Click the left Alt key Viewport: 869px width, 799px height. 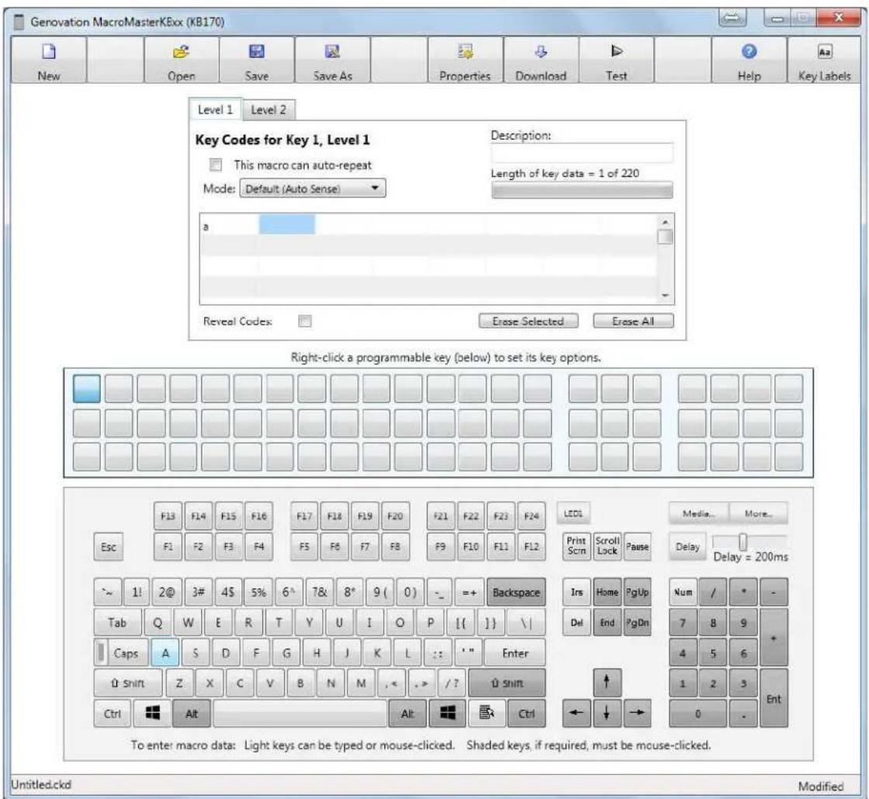(191, 713)
